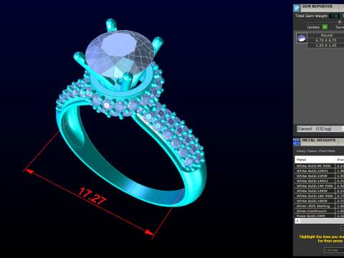
Task: Select the Silver:.925 Sterling row
Action: point(320,206)
